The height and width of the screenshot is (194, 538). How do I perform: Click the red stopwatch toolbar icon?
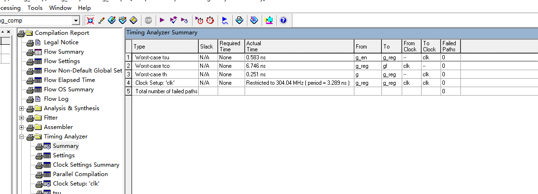pos(210,21)
